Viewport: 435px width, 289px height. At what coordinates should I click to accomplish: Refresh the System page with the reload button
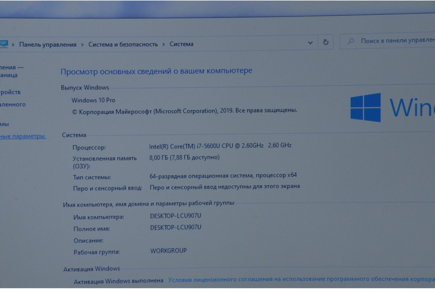pyautogui.click(x=325, y=42)
